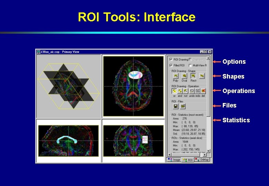269x186 pixels.
Task: Click the horizontal scrollbar right arrow
Action: coord(205,155)
